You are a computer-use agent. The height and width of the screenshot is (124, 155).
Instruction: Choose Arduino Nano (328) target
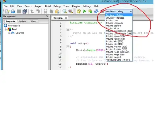pos(119,36)
